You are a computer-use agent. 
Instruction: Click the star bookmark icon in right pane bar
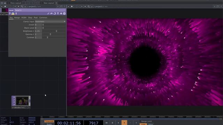(x=85, y=6)
